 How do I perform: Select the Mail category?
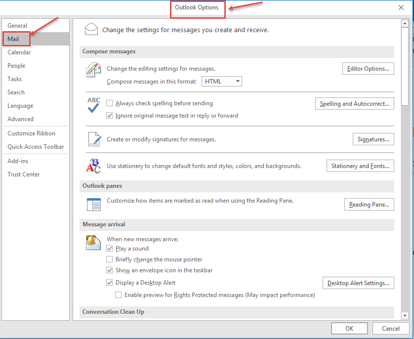36,39
